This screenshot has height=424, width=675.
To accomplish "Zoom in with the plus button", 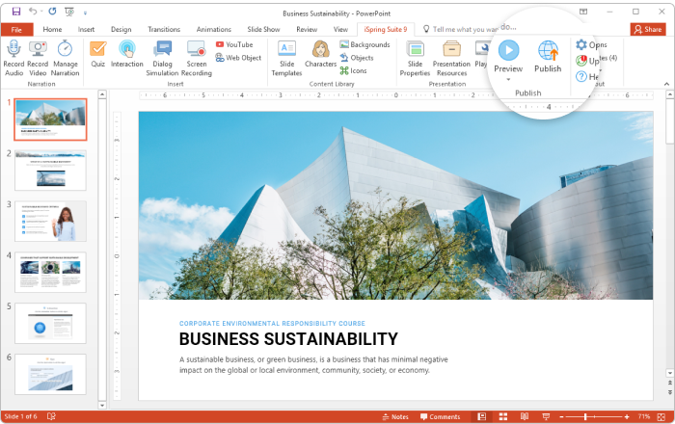I will coord(627,416).
